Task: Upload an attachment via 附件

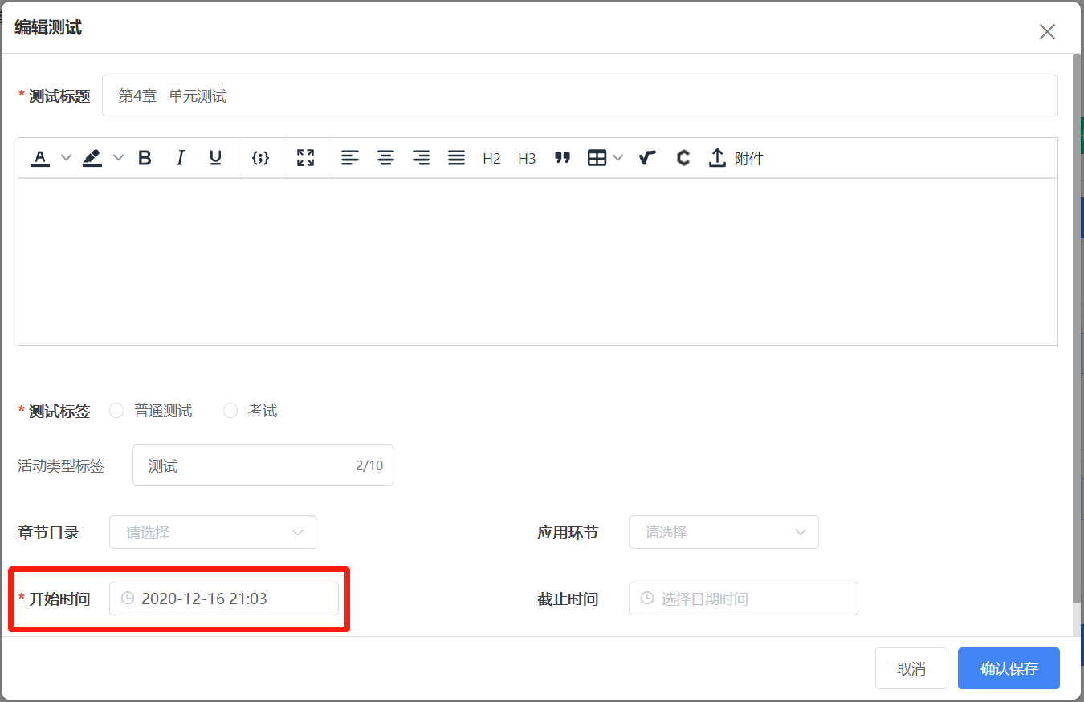Action: pos(736,158)
